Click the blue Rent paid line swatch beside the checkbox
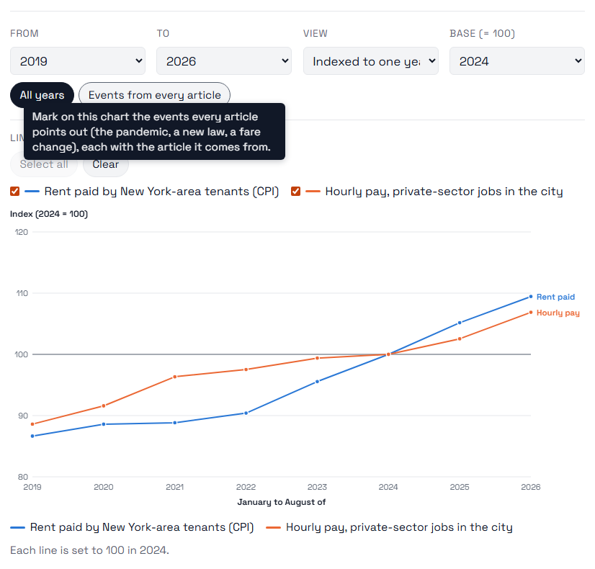Viewport: 595px width, 569px height. tap(32, 192)
